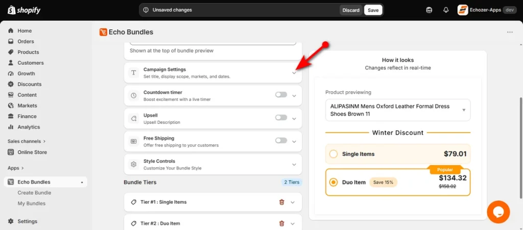
Task: Click the Countdown timer clock icon
Action: pyautogui.click(x=134, y=95)
